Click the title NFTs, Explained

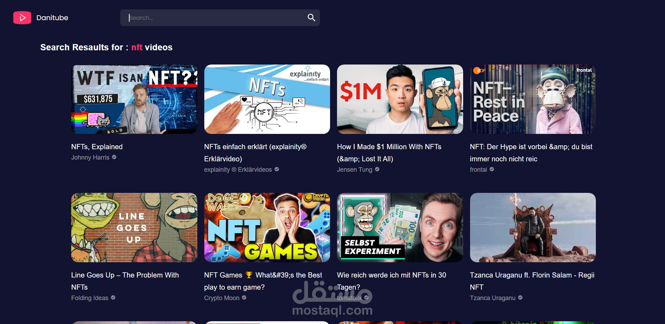click(x=97, y=147)
